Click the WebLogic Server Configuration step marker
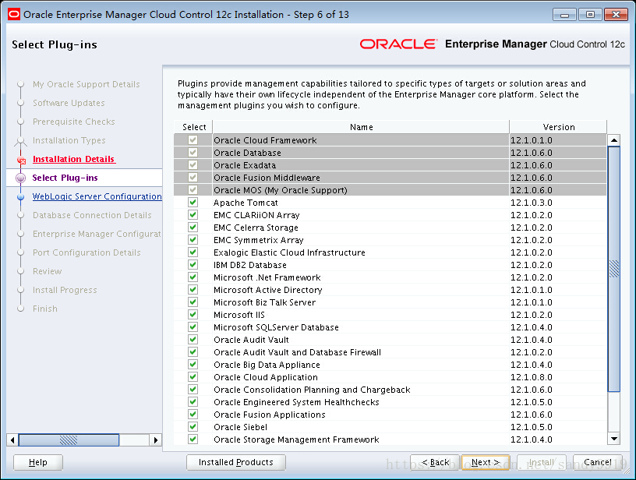Viewport: 636px width, 480px height. (21, 196)
